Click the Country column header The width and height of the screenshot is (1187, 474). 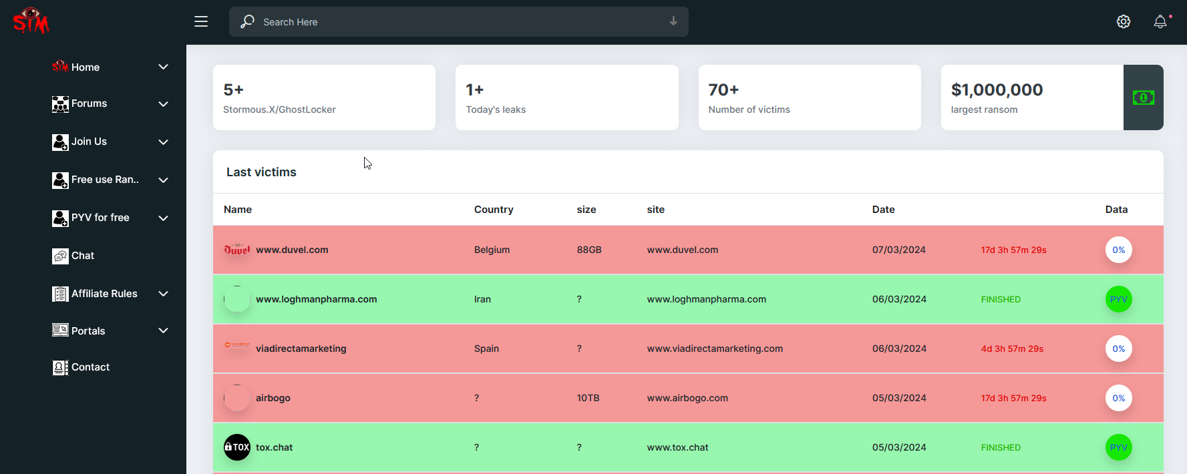tap(494, 210)
